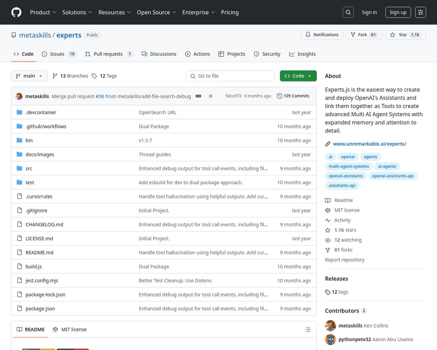Open the metaskills owner link in title
This screenshot has height=350, width=437.
[x=35, y=35]
